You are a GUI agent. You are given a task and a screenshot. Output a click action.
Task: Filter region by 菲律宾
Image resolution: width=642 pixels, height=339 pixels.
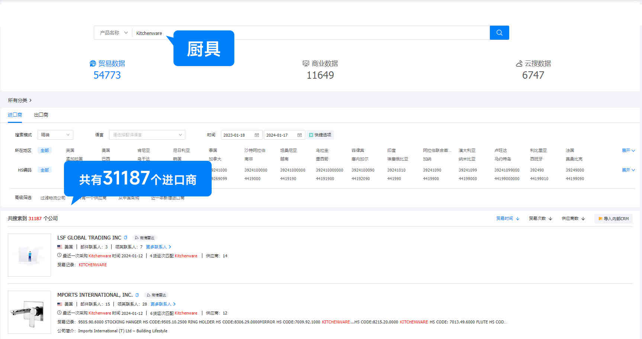pyautogui.click(x=358, y=150)
